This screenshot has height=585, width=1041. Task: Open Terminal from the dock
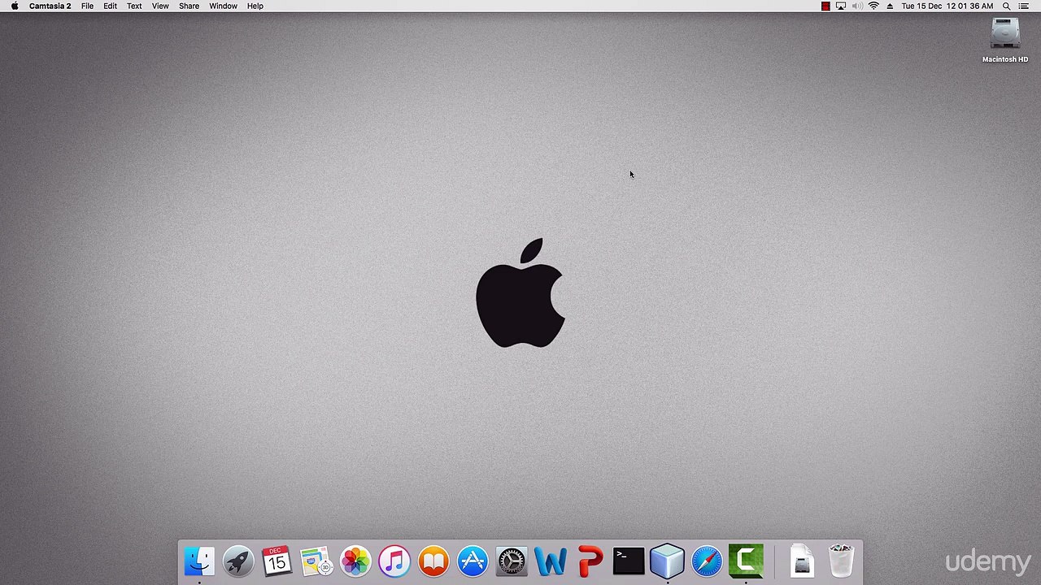click(x=629, y=561)
